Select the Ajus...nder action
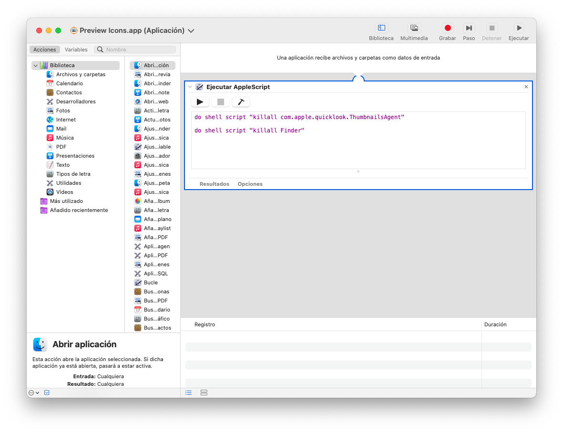This screenshot has width=563, height=433. pyautogui.click(x=152, y=129)
